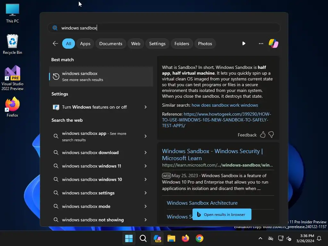328x246 pixels.
Task: Switch to the Web filter tab
Action: coord(135,44)
